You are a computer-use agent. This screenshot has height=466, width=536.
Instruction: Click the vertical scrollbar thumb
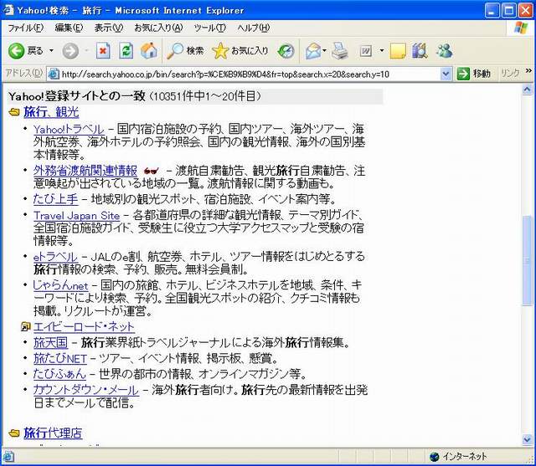[x=527, y=260]
